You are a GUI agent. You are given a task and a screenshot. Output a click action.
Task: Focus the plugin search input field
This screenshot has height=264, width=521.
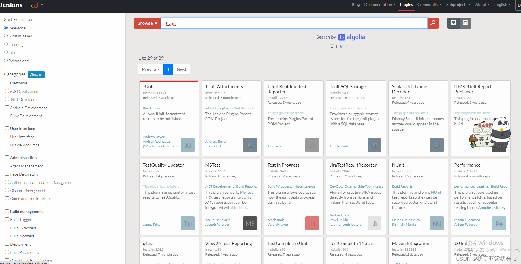[x=294, y=23]
